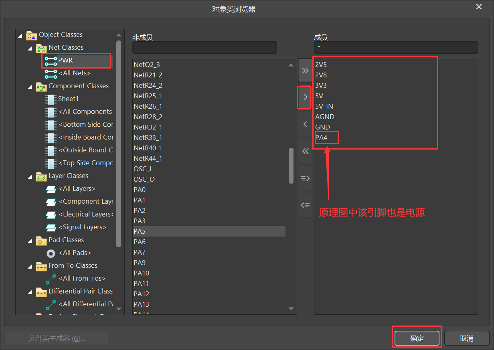Collapse the From To Classes node
The image size is (494, 350).
30,266
